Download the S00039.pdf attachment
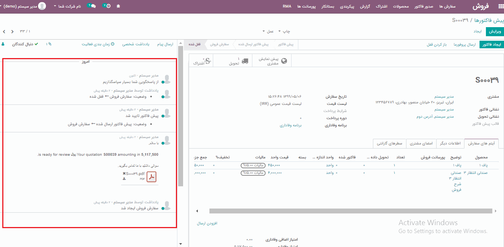The image size is (504, 247). click(x=124, y=179)
